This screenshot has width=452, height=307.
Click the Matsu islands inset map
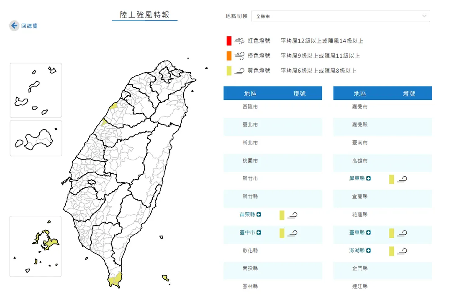click(x=36, y=90)
